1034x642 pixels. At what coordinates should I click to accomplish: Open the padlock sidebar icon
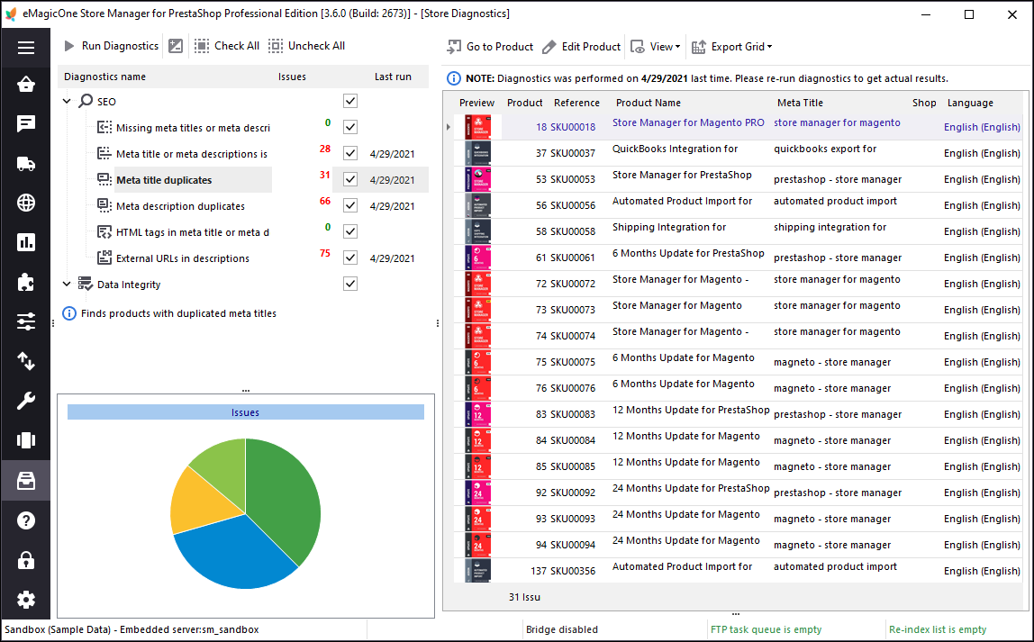(x=26, y=560)
